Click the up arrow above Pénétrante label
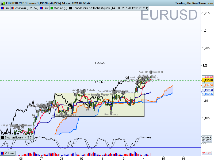214x161 pixels. click(x=111, y=112)
